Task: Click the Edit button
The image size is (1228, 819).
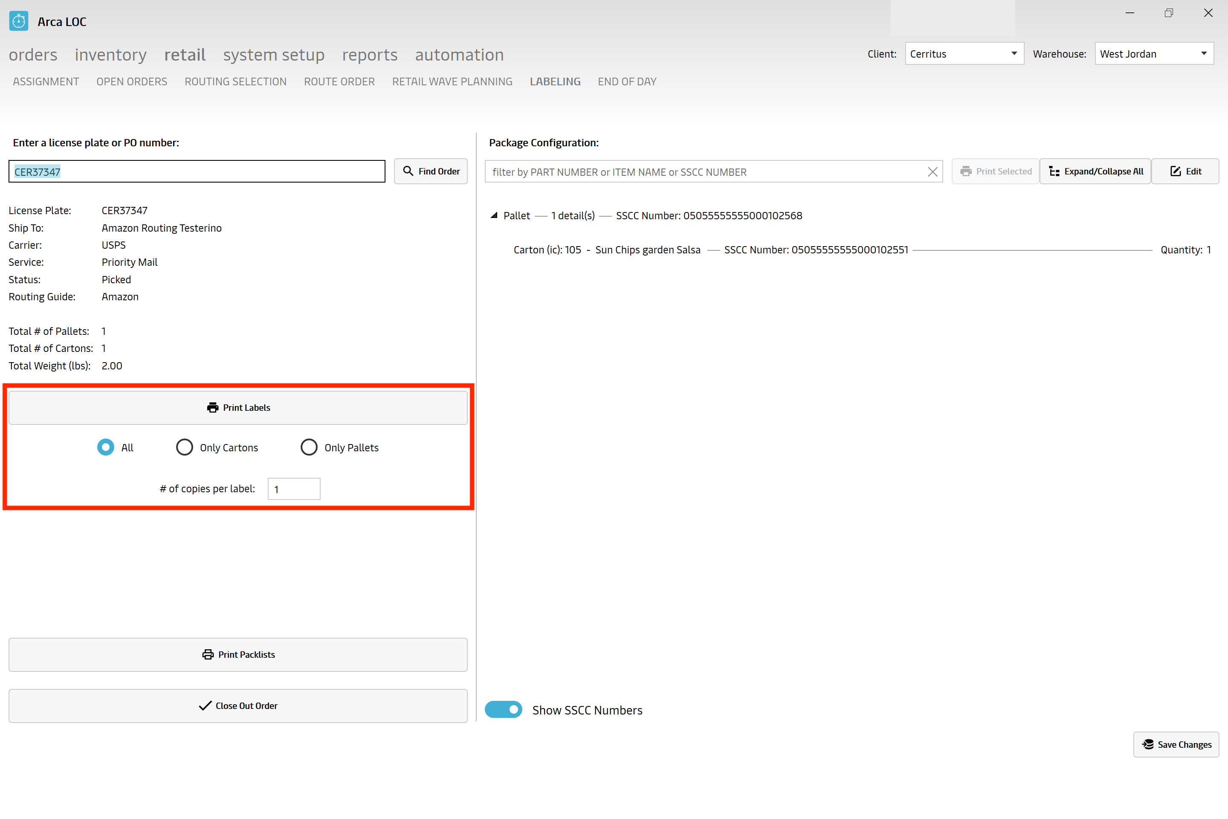Action: click(x=1185, y=171)
